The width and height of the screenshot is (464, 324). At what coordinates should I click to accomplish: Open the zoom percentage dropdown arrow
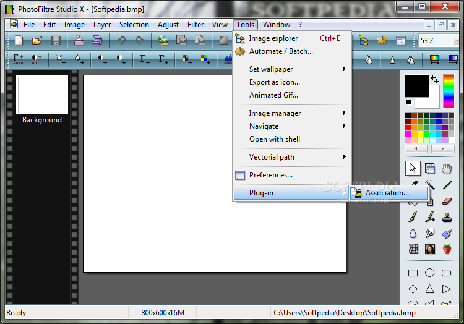[x=456, y=41]
